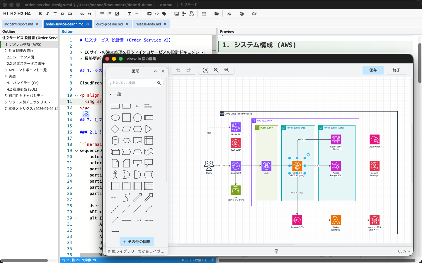
Task: Click rotate handle on selected Order API node
Action: coord(308,154)
